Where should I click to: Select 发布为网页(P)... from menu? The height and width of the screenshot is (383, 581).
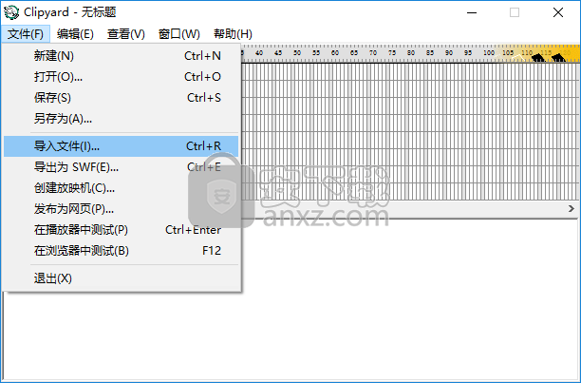(74, 209)
